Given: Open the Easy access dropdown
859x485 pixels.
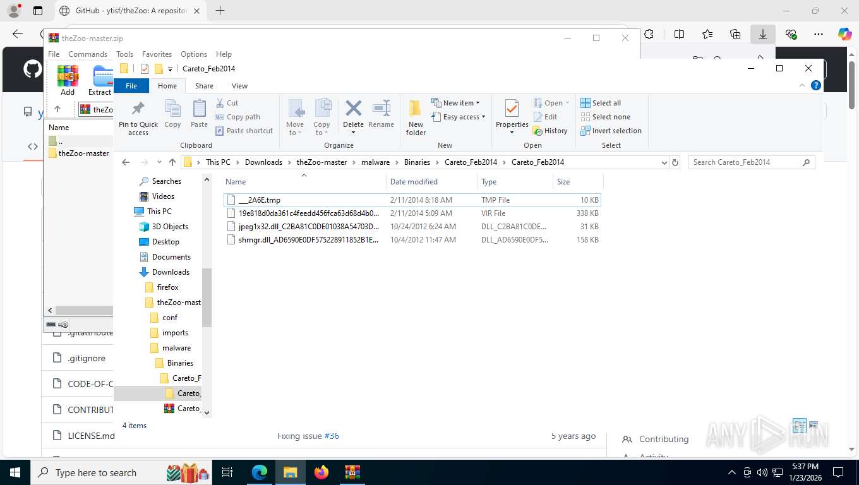Looking at the screenshot, I should coord(459,117).
